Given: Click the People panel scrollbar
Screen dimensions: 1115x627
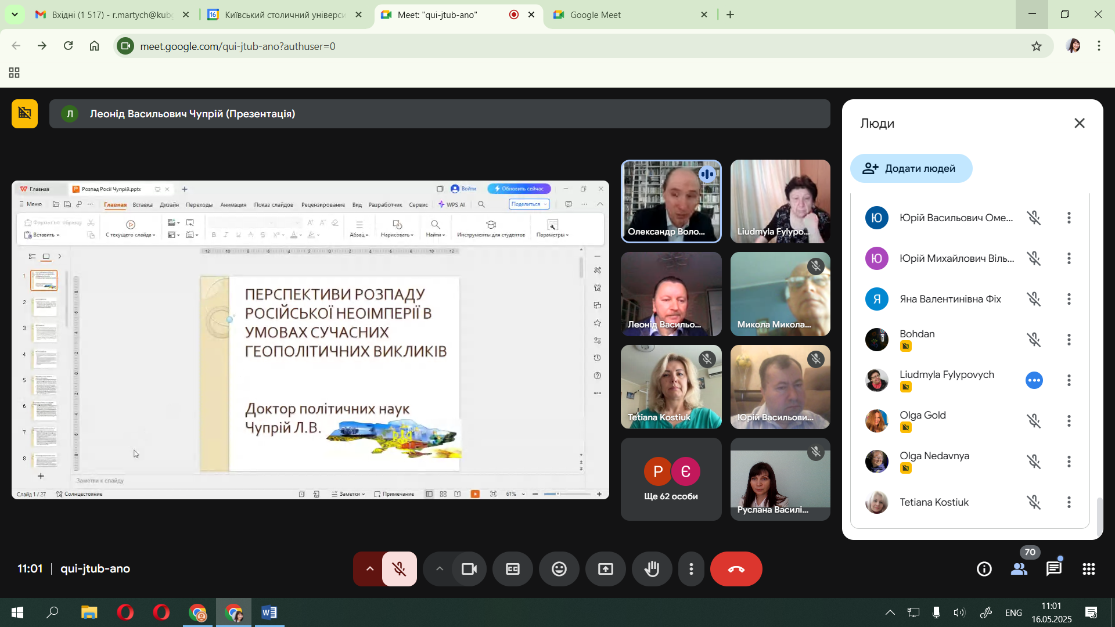Looking at the screenshot, I should (x=1099, y=516).
